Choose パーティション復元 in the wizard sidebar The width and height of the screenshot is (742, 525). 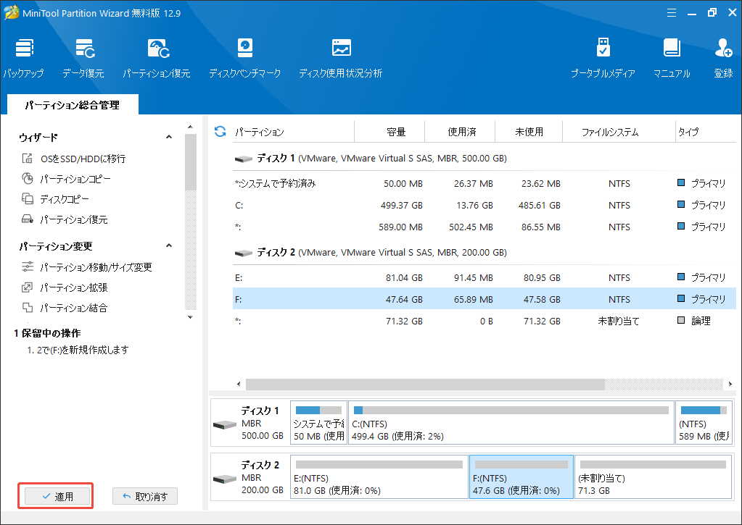(65, 219)
